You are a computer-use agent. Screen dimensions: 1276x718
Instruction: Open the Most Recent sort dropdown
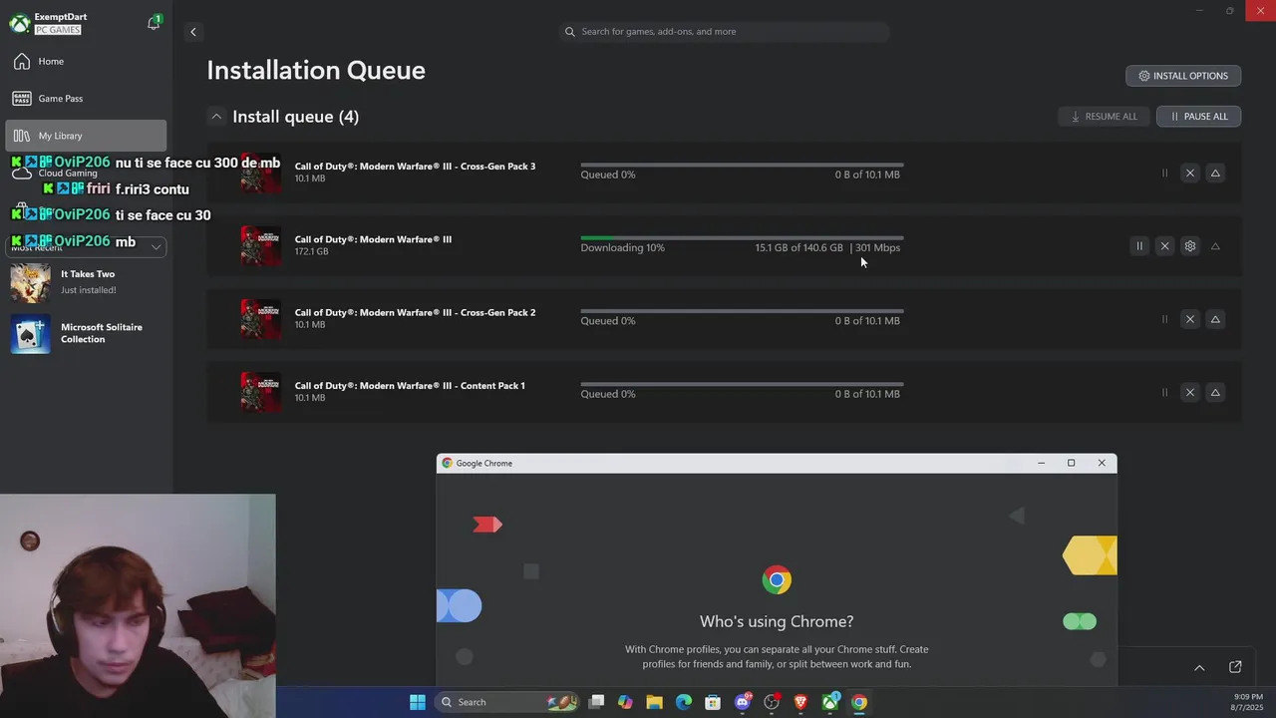coord(86,246)
